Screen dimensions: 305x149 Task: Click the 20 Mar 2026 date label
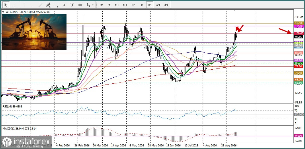click(100, 146)
